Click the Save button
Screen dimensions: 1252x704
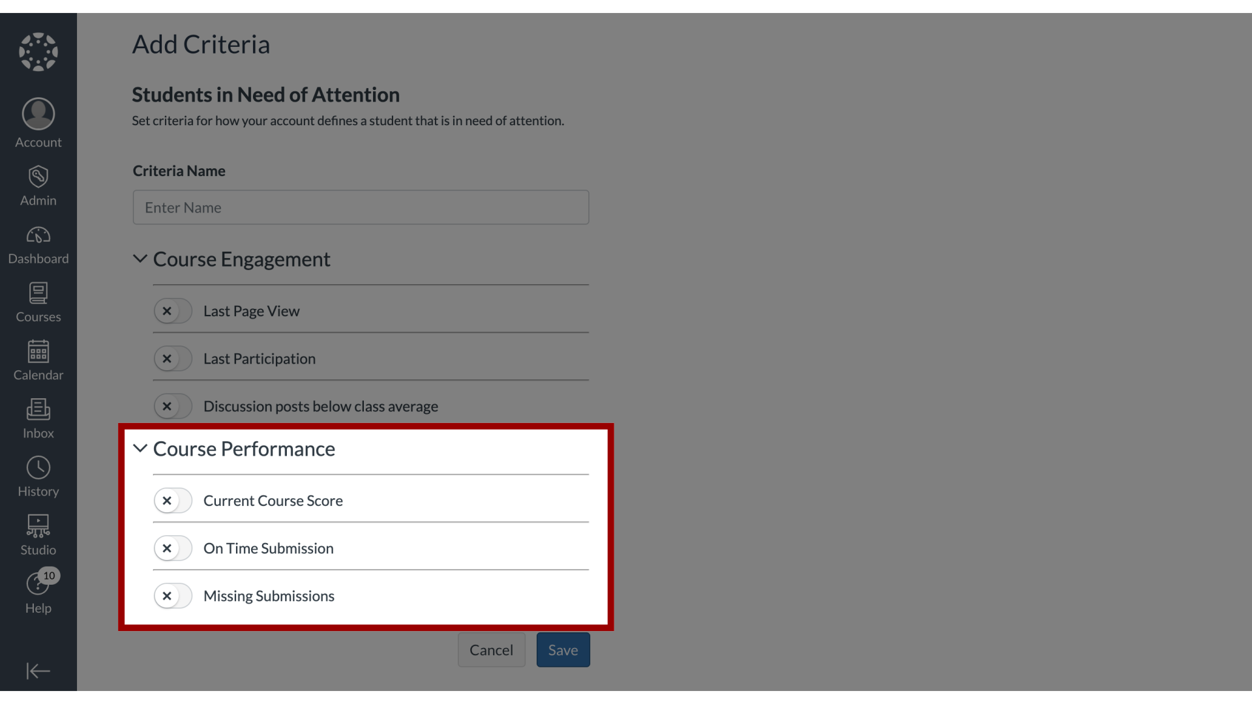pyautogui.click(x=562, y=649)
